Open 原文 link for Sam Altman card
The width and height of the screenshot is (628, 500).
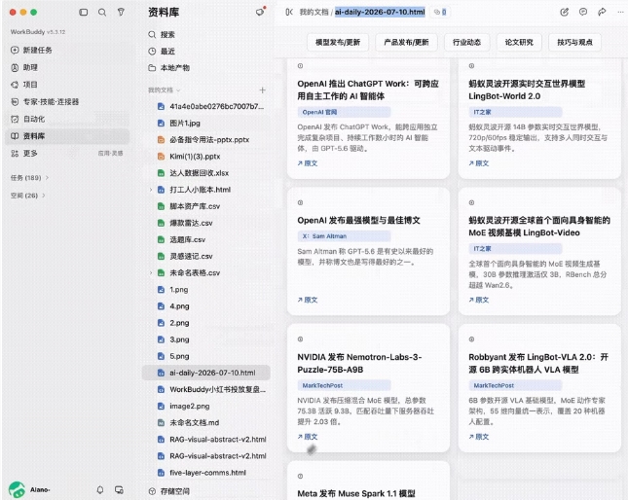pyautogui.click(x=308, y=300)
